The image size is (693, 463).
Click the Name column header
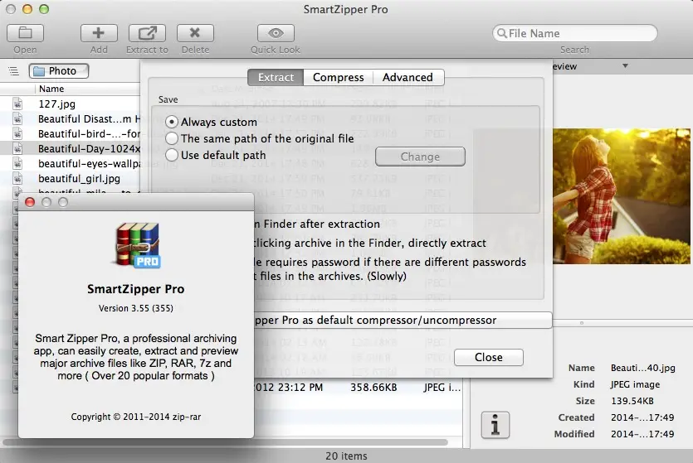click(x=51, y=89)
